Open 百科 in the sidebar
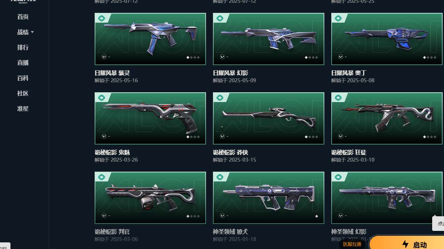The image size is (444, 249). click(x=23, y=78)
